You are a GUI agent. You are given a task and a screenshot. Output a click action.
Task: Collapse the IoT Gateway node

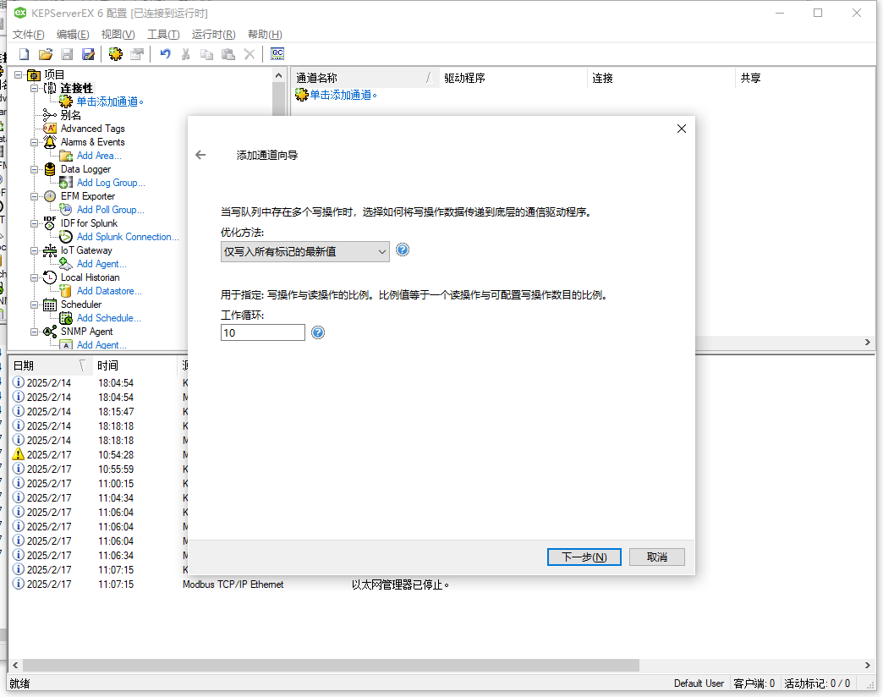[35, 250]
